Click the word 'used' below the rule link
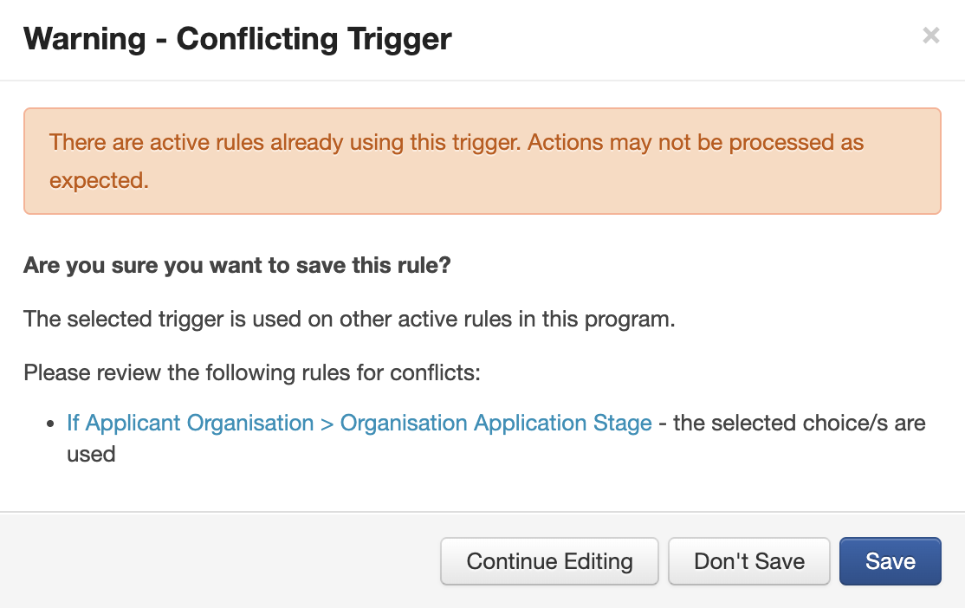Viewport: 965px width, 608px height. coord(91,454)
